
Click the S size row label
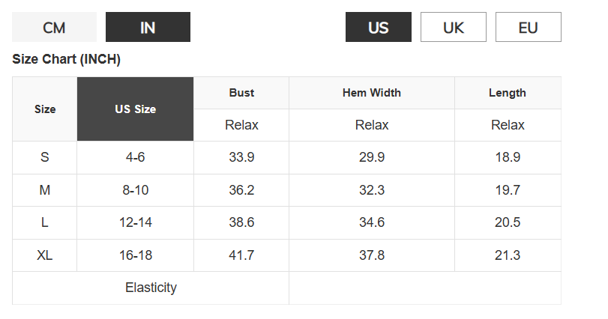[44, 157]
